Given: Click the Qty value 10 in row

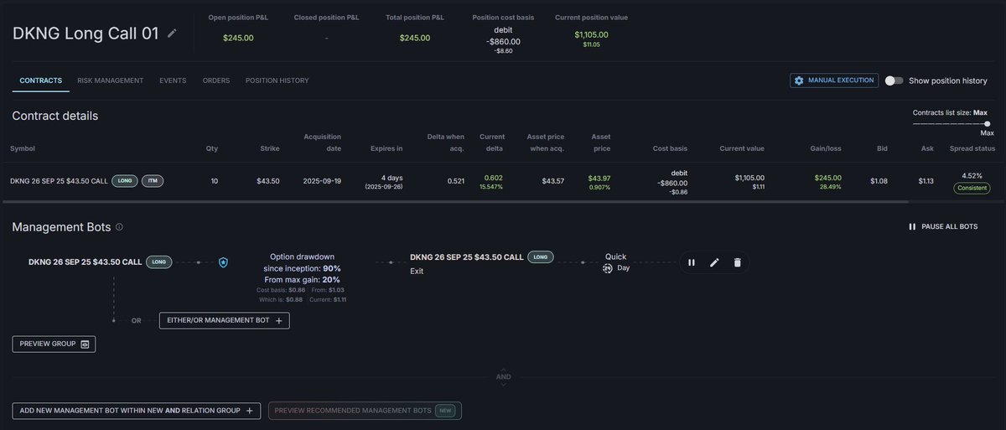Looking at the screenshot, I should (214, 180).
